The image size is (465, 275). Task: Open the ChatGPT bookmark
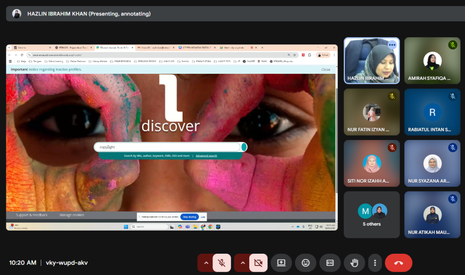click(x=248, y=61)
